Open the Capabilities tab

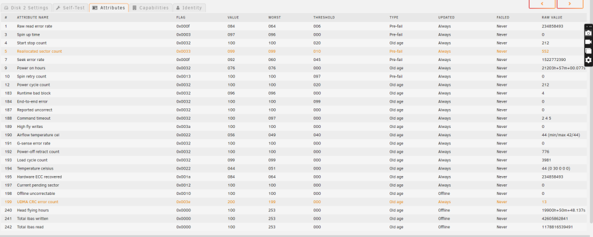[x=151, y=8]
